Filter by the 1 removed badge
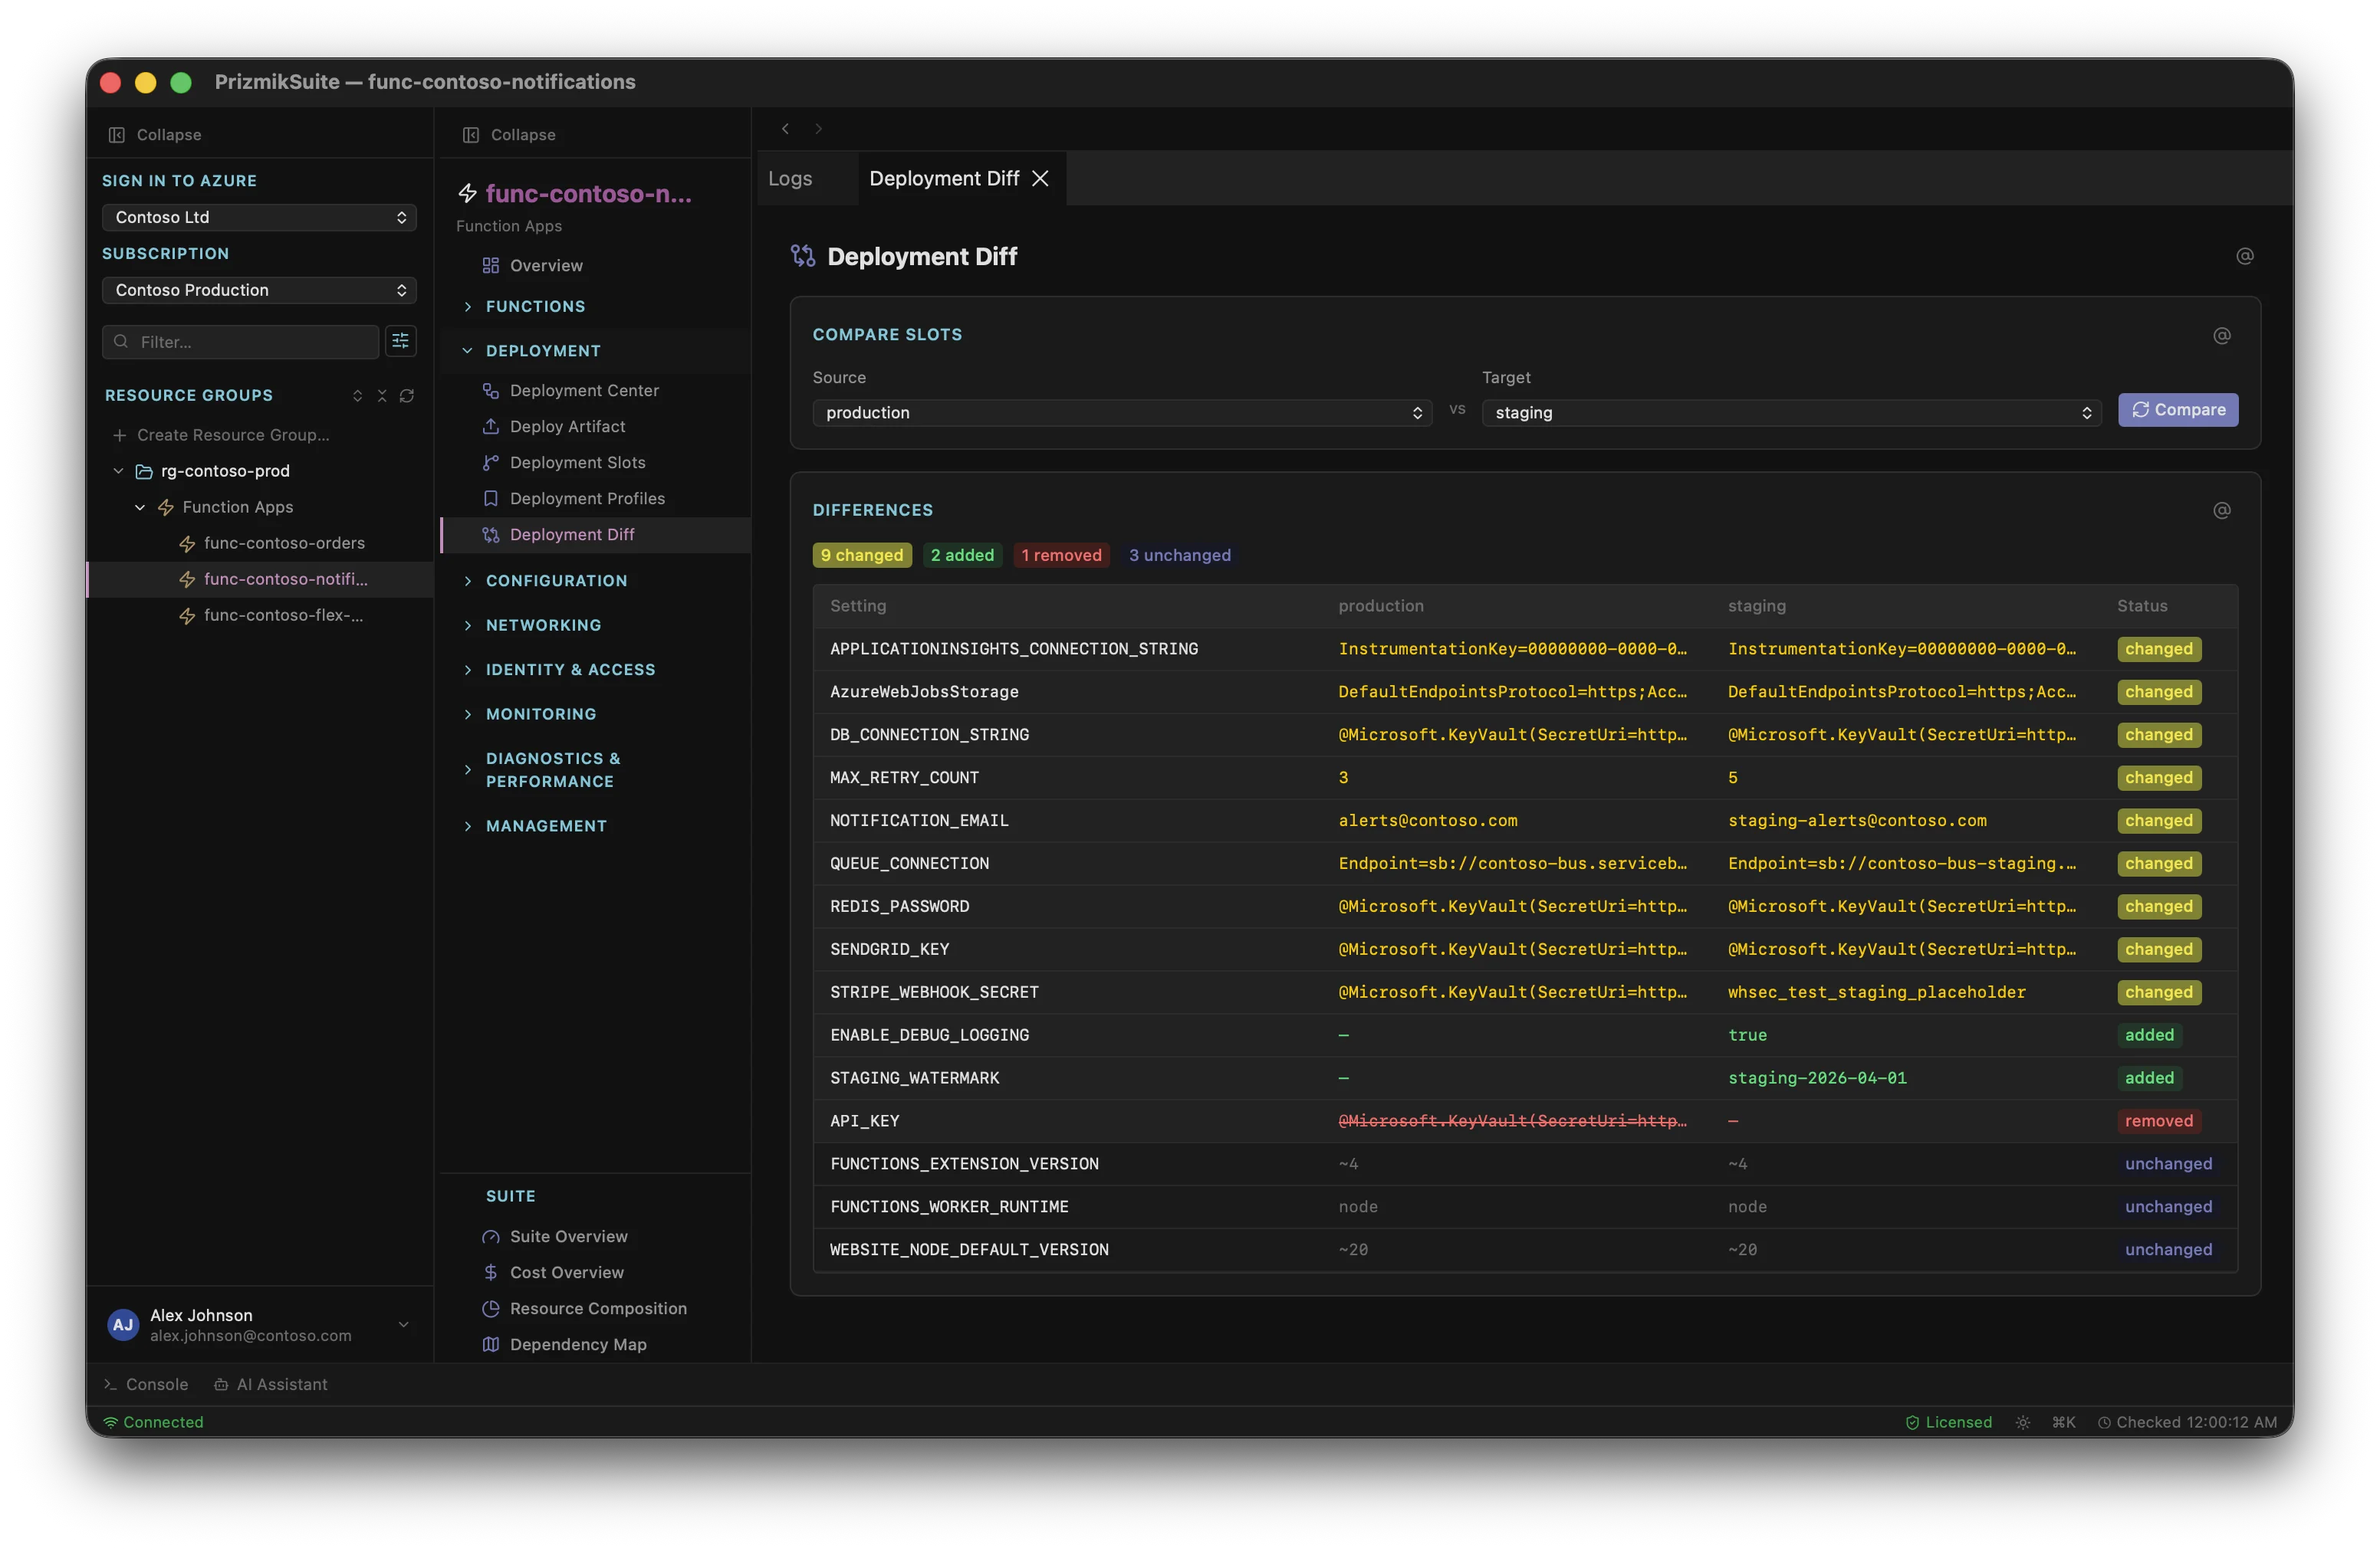The width and height of the screenshot is (2380, 1551). 1061,555
